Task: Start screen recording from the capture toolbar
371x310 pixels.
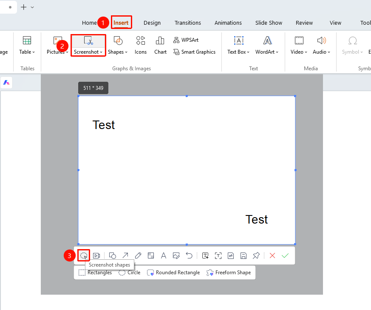Action: [96, 255]
